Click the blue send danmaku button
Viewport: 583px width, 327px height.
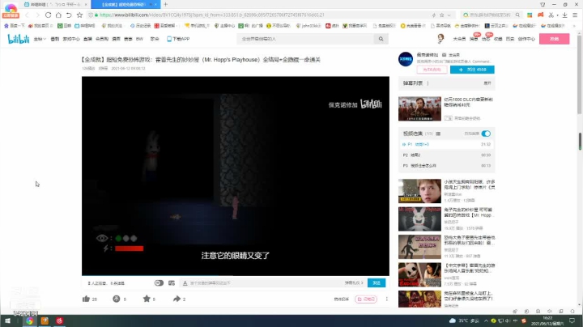pos(377,282)
